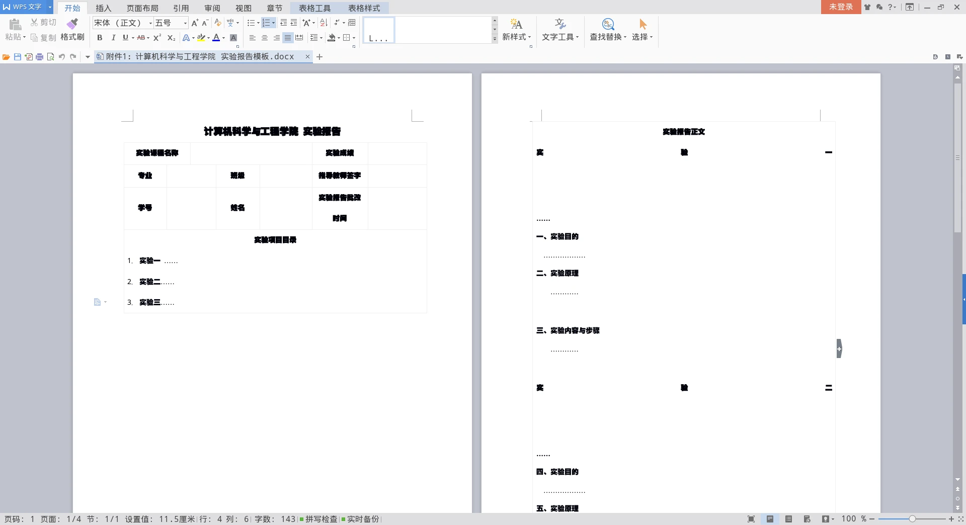This screenshot has width=966, height=525.
Task: Click the save document icon
Action: click(x=18, y=57)
